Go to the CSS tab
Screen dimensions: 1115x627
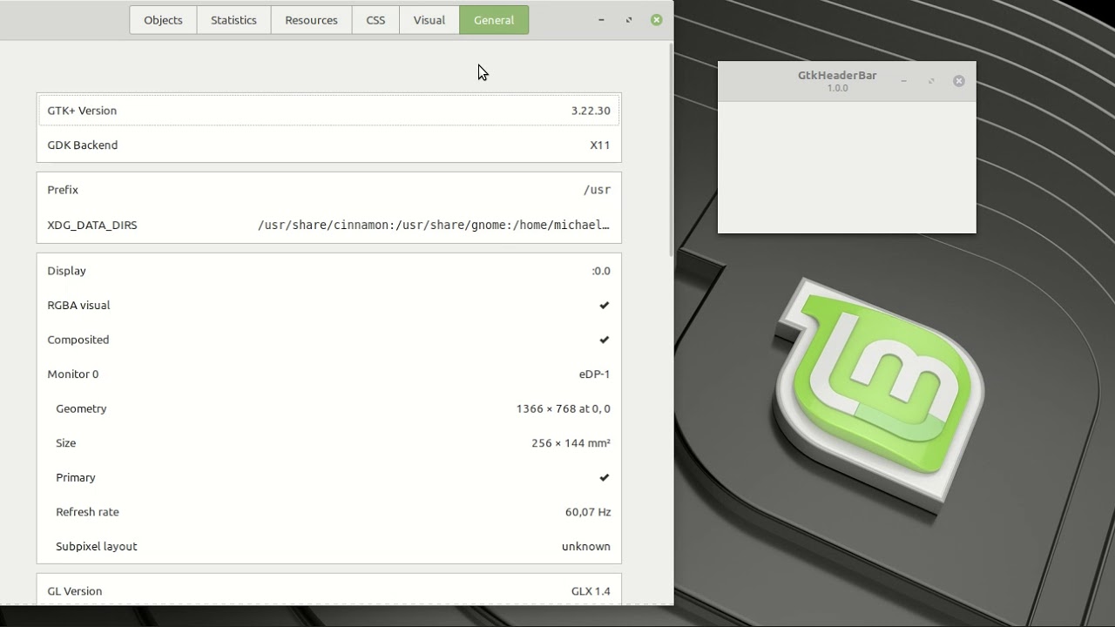coord(375,20)
